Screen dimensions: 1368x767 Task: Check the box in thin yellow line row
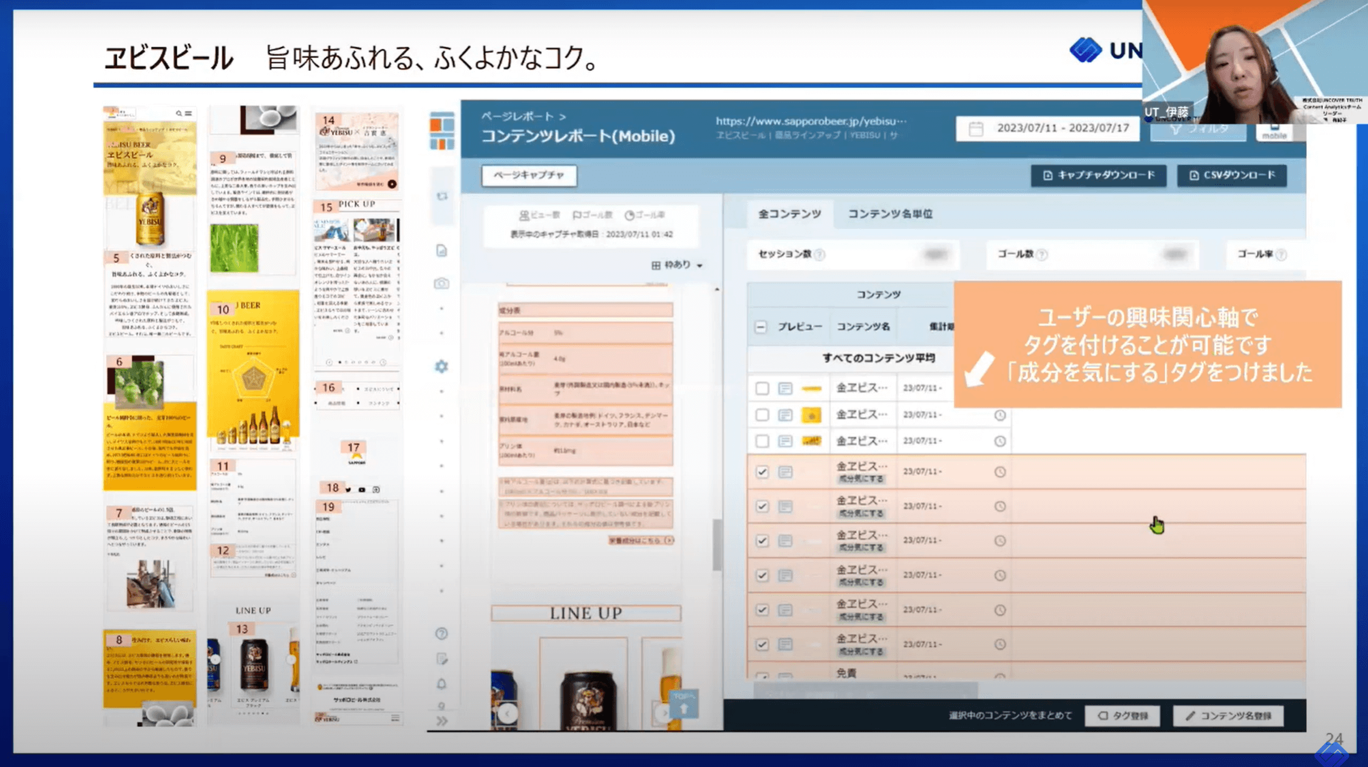click(x=762, y=388)
